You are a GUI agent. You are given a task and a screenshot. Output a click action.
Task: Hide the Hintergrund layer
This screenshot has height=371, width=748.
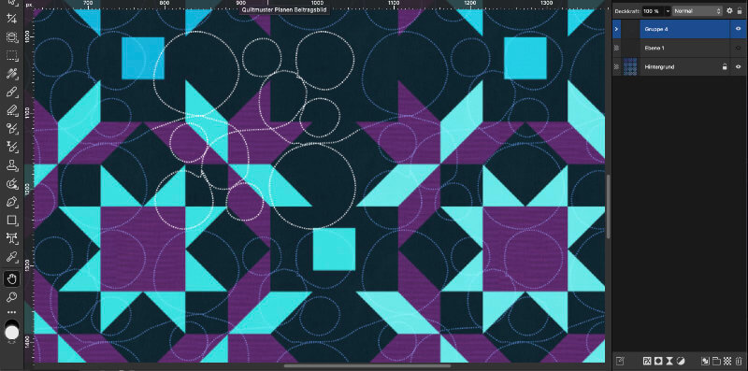[x=738, y=67]
